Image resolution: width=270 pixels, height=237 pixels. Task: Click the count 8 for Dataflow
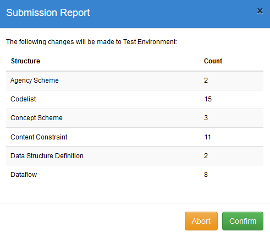(x=206, y=175)
